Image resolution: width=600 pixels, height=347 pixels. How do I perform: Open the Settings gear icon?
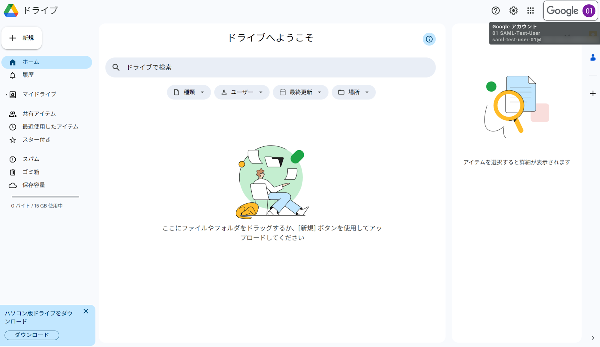click(x=513, y=10)
